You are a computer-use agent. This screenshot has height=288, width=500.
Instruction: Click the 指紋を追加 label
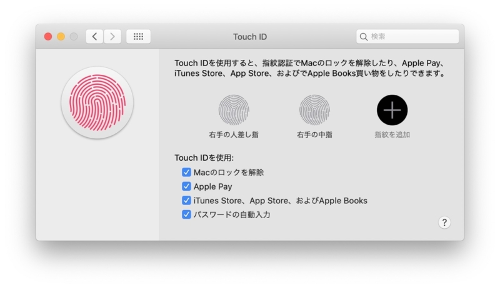pos(392,135)
